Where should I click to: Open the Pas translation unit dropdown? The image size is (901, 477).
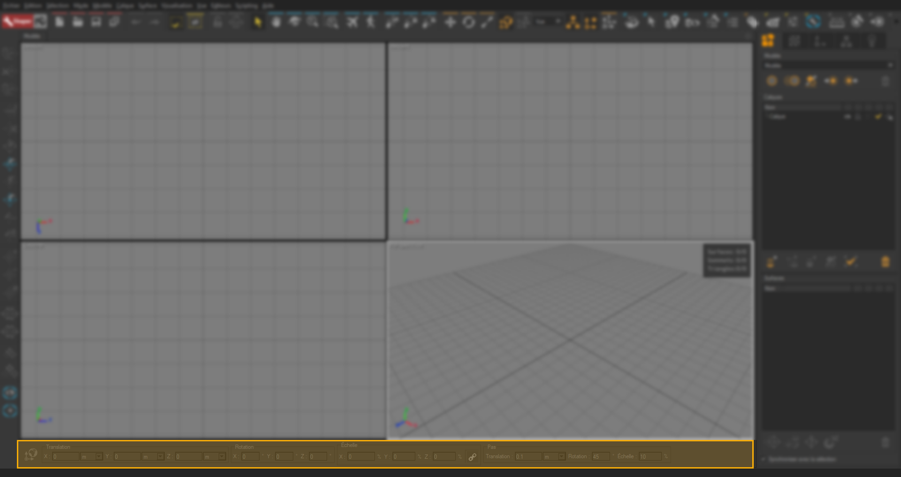pyautogui.click(x=561, y=456)
